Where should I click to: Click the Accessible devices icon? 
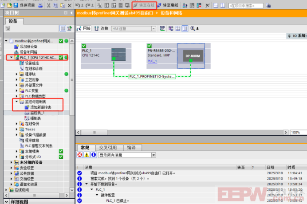point(185,5)
